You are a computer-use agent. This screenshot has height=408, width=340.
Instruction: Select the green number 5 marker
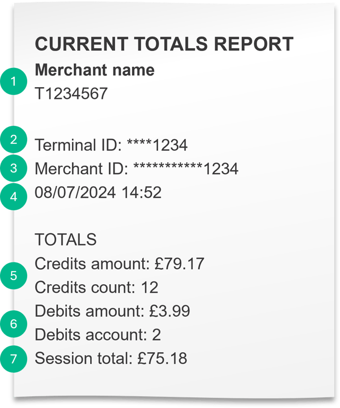click(13, 276)
